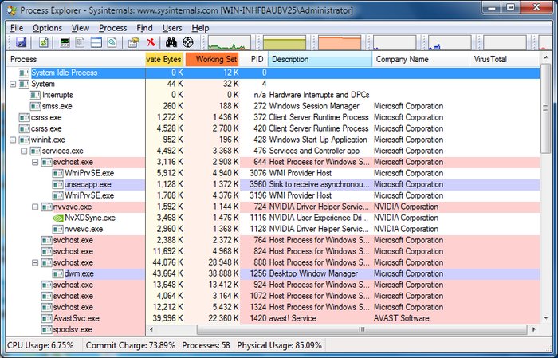This screenshot has width=558, height=358.
Task: Open the Process menu
Action: click(x=113, y=28)
